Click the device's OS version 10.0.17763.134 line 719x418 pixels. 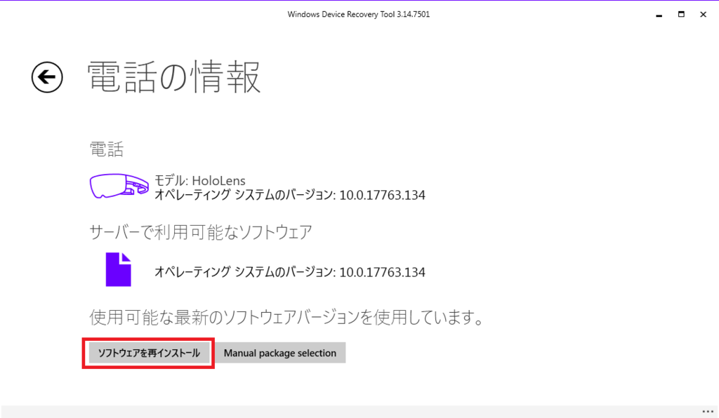[x=290, y=195]
